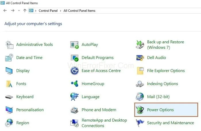Click the Indexing Options magnifier icon

pyautogui.click(x=140, y=84)
